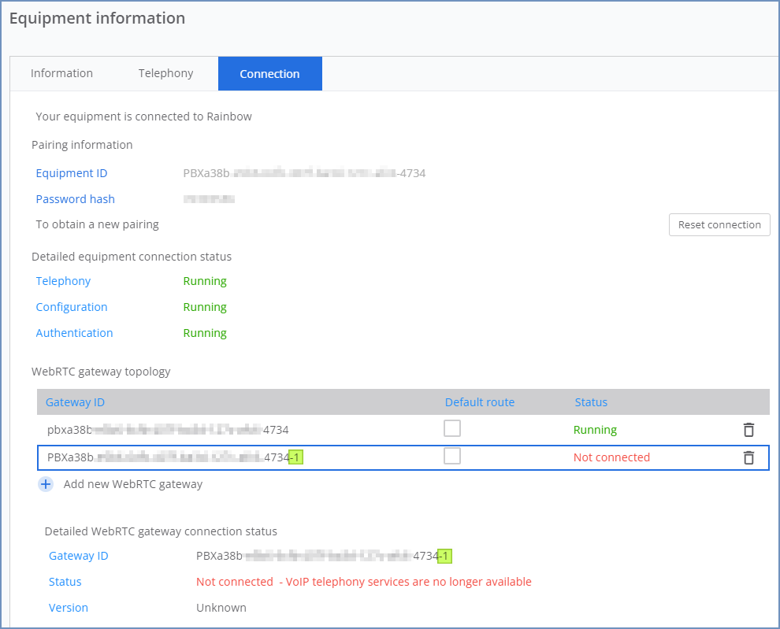The height and width of the screenshot is (629, 780).
Task: Sort by the Gateway ID column header
Action: (x=75, y=402)
